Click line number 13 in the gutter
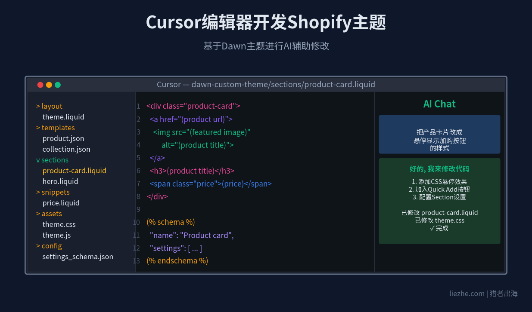The width and height of the screenshot is (532, 312). click(137, 261)
